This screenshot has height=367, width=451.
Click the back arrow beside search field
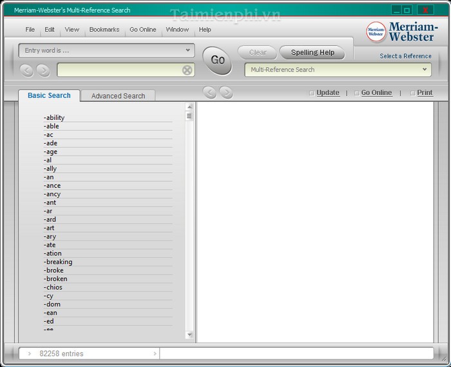tap(27, 70)
